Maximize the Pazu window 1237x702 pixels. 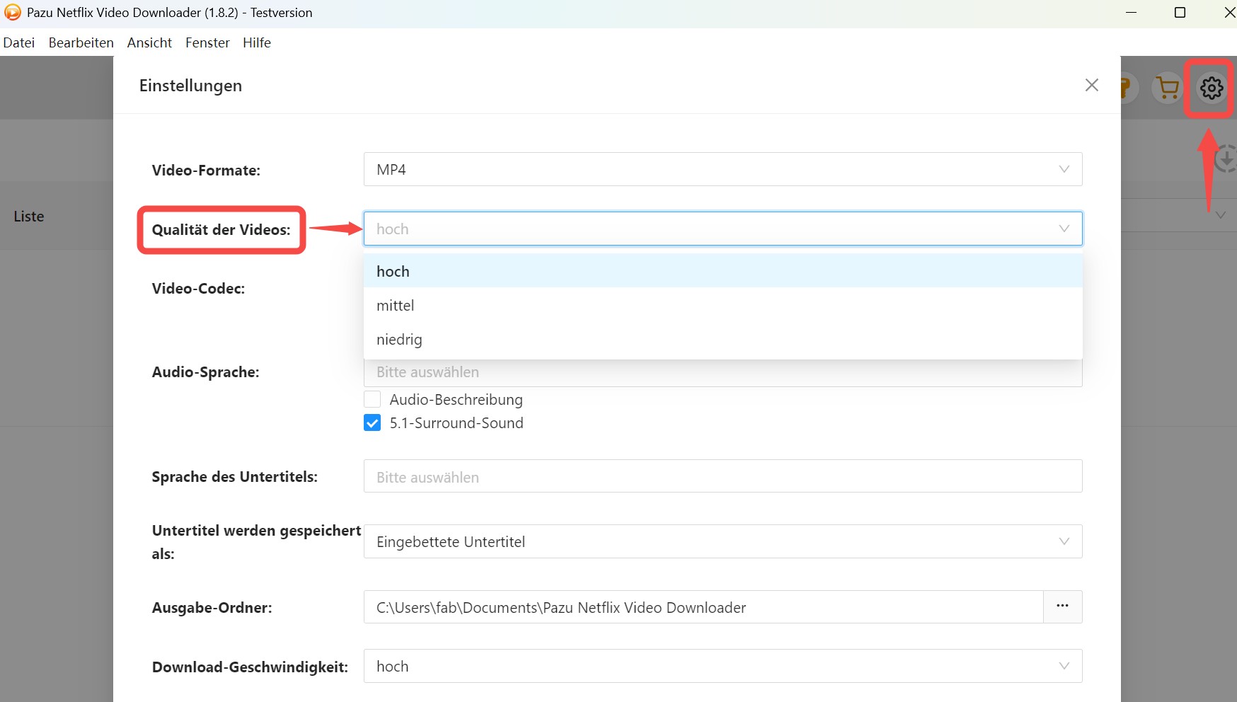[1180, 13]
